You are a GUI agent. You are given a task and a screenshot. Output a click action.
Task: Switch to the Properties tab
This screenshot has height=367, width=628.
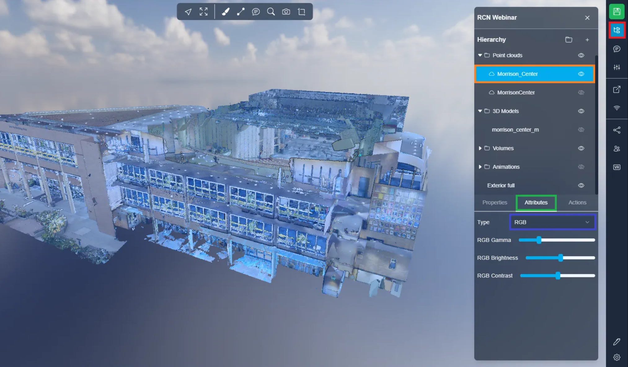pos(494,202)
